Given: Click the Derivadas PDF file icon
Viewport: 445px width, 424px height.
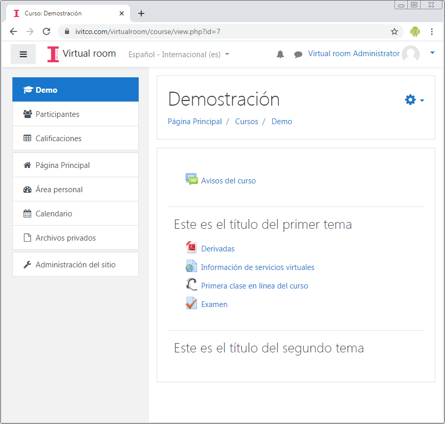Looking at the screenshot, I should [x=191, y=248].
